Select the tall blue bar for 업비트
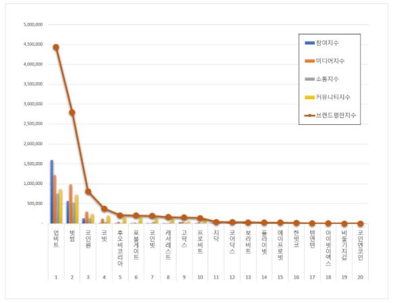 coord(52,192)
